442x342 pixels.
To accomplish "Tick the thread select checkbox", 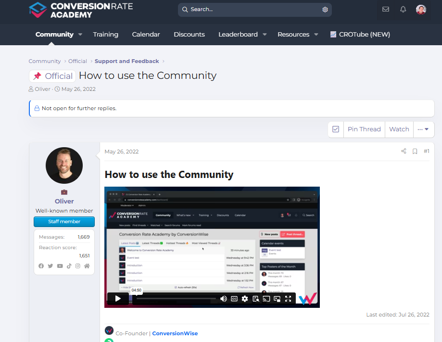I will tap(336, 129).
